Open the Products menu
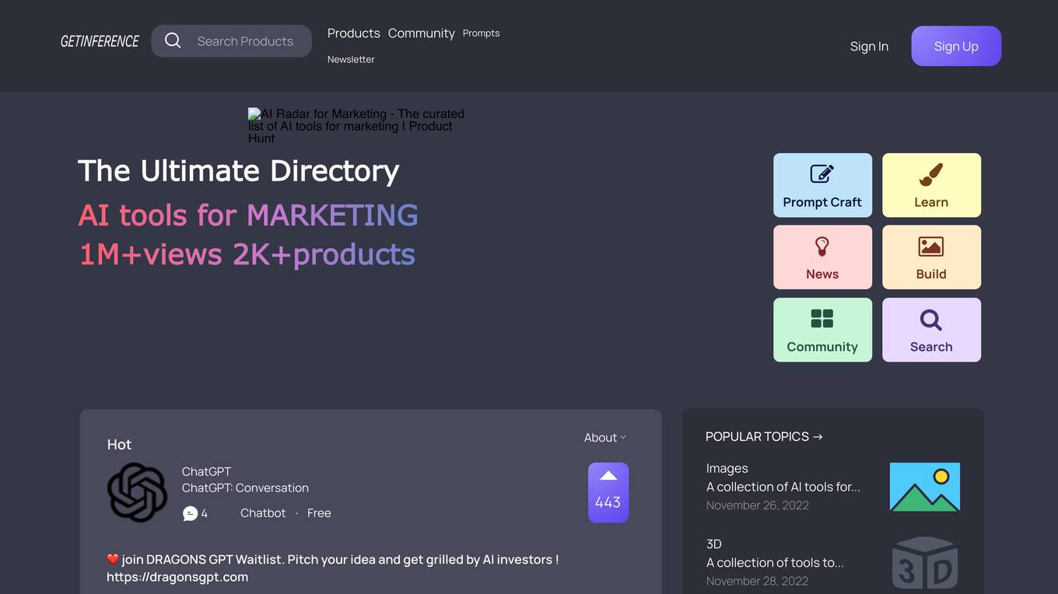The image size is (1058, 594). (354, 33)
